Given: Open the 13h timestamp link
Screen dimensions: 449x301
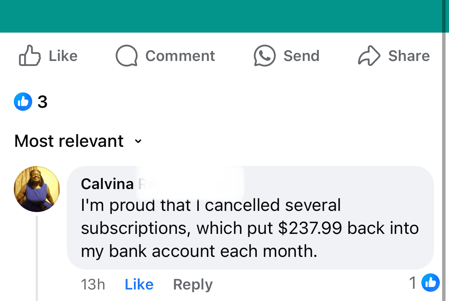Looking at the screenshot, I should [93, 285].
